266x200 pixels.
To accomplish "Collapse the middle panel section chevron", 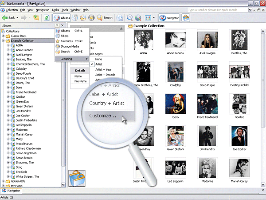I will 121,29.
